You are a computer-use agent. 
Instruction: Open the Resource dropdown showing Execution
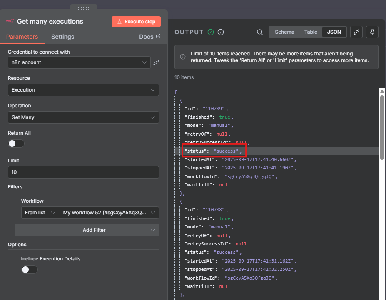click(83, 90)
